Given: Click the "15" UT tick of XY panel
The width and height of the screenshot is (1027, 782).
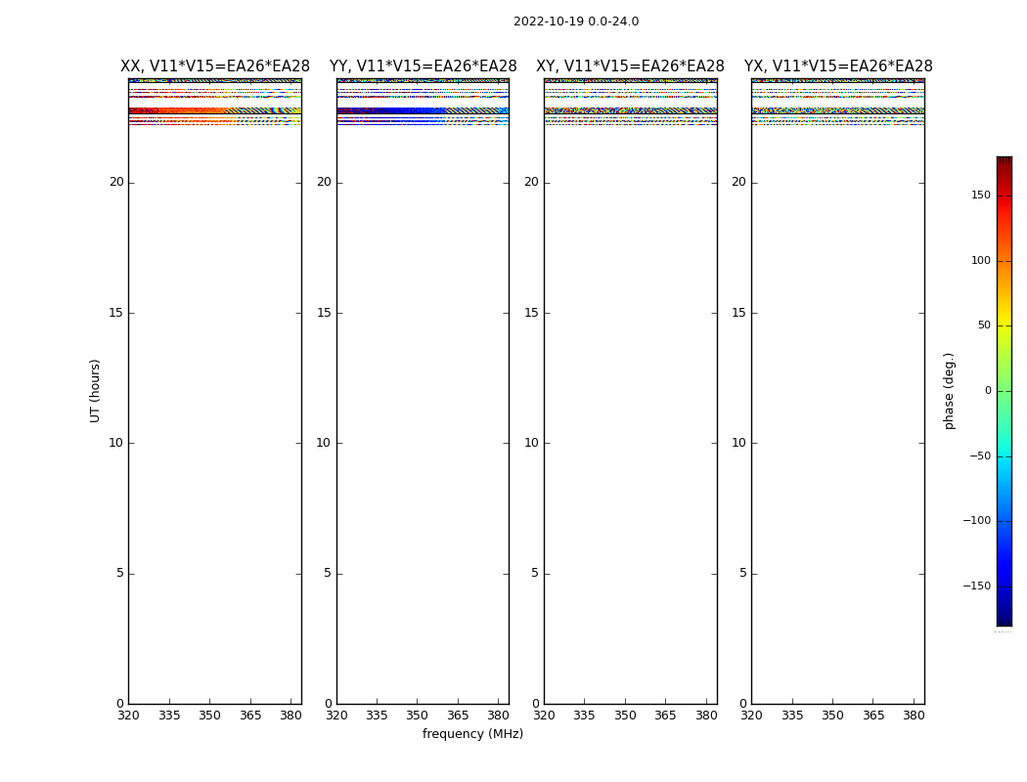Looking at the screenshot, I should tap(532, 313).
